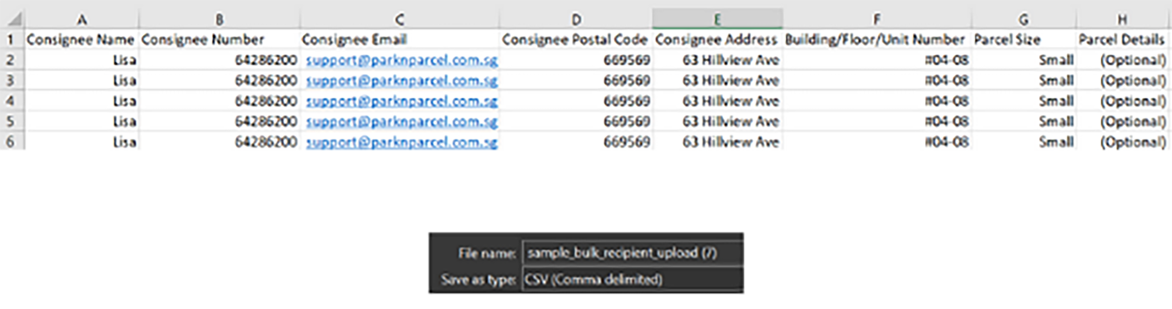
Task: Select the Consignee Address cell in row 3
Action: point(717,81)
